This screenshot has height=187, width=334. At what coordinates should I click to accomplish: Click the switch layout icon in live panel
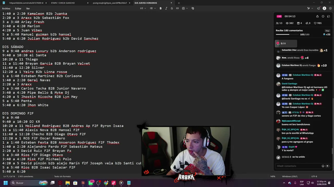click(328, 16)
